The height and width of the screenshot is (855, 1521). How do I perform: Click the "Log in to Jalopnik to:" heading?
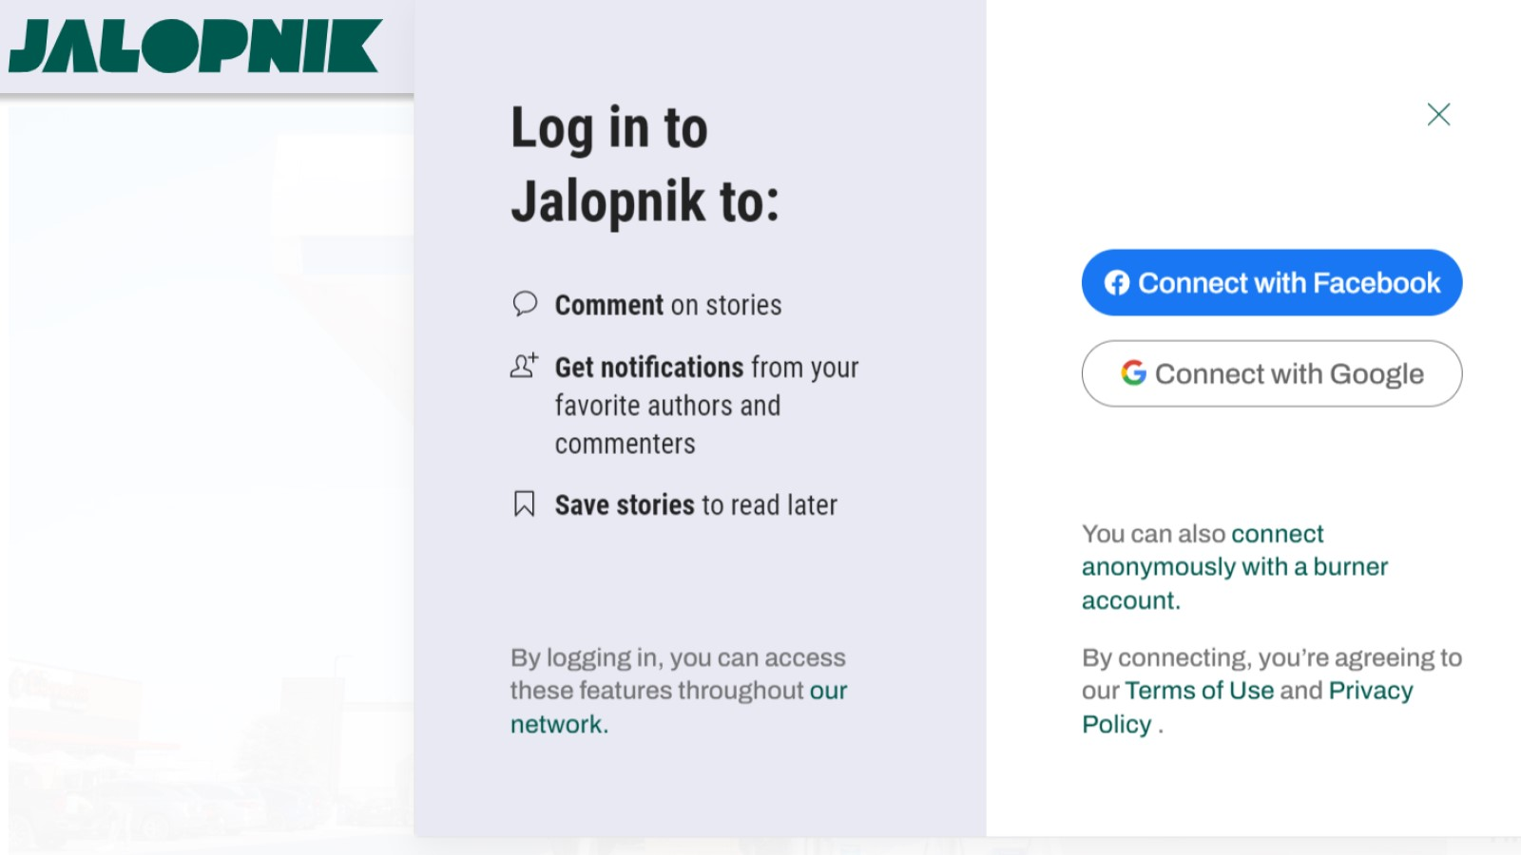(x=645, y=164)
